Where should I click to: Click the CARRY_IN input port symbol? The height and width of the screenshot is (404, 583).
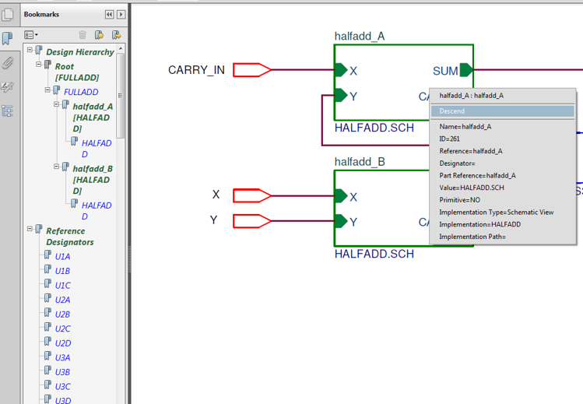point(252,70)
